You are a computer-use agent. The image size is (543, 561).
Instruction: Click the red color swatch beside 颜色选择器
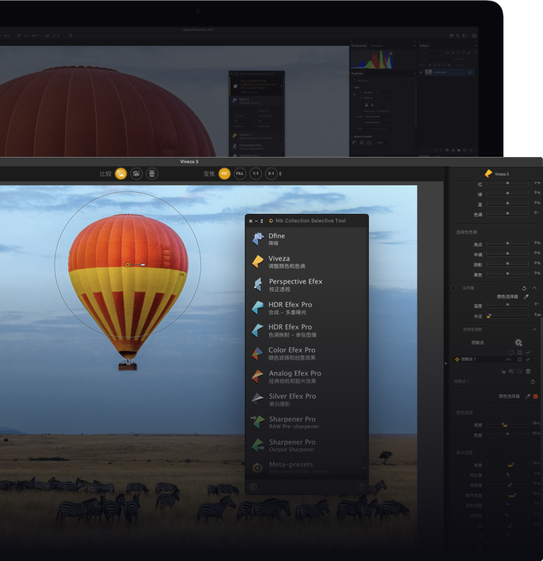535,396
